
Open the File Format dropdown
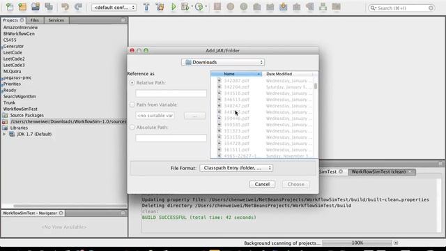236,168
